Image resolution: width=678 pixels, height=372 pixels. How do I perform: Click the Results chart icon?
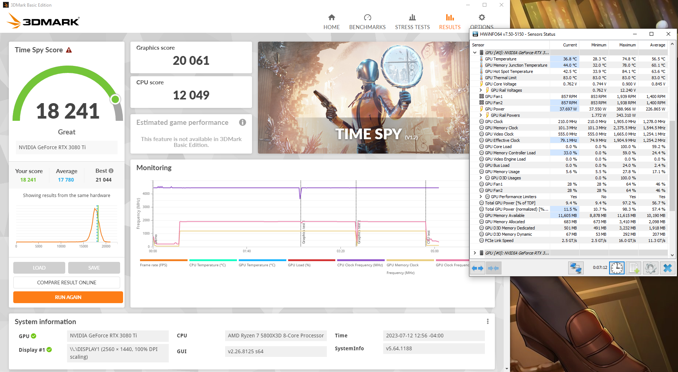pyautogui.click(x=450, y=17)
